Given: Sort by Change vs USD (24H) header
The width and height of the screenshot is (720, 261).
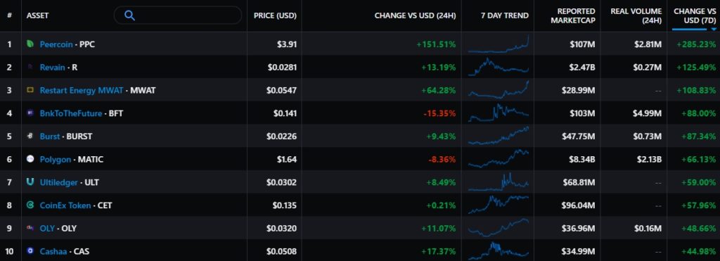Looking at the screenshot, I should click(x=415, y=15).
